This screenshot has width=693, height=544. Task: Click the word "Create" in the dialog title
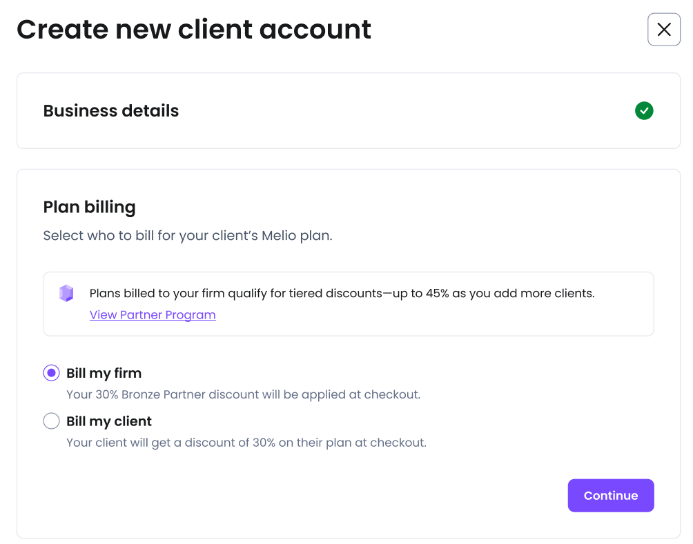(x=62, y=30)
